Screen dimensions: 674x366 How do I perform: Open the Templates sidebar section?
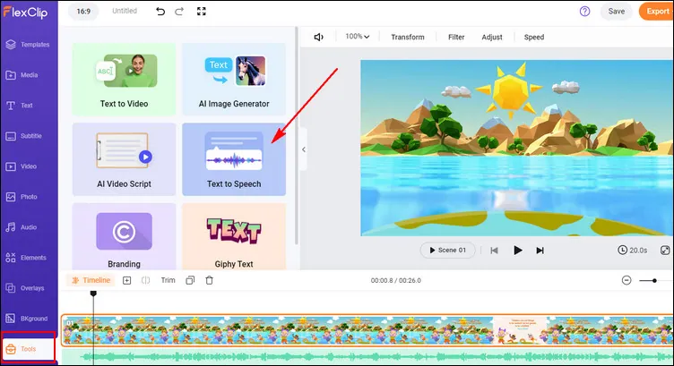pyautogui.click(x=29, y=45)
